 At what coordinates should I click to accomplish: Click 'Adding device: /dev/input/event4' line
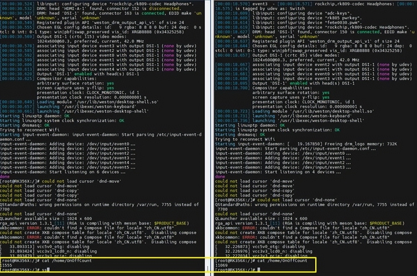tap(67, 163)
